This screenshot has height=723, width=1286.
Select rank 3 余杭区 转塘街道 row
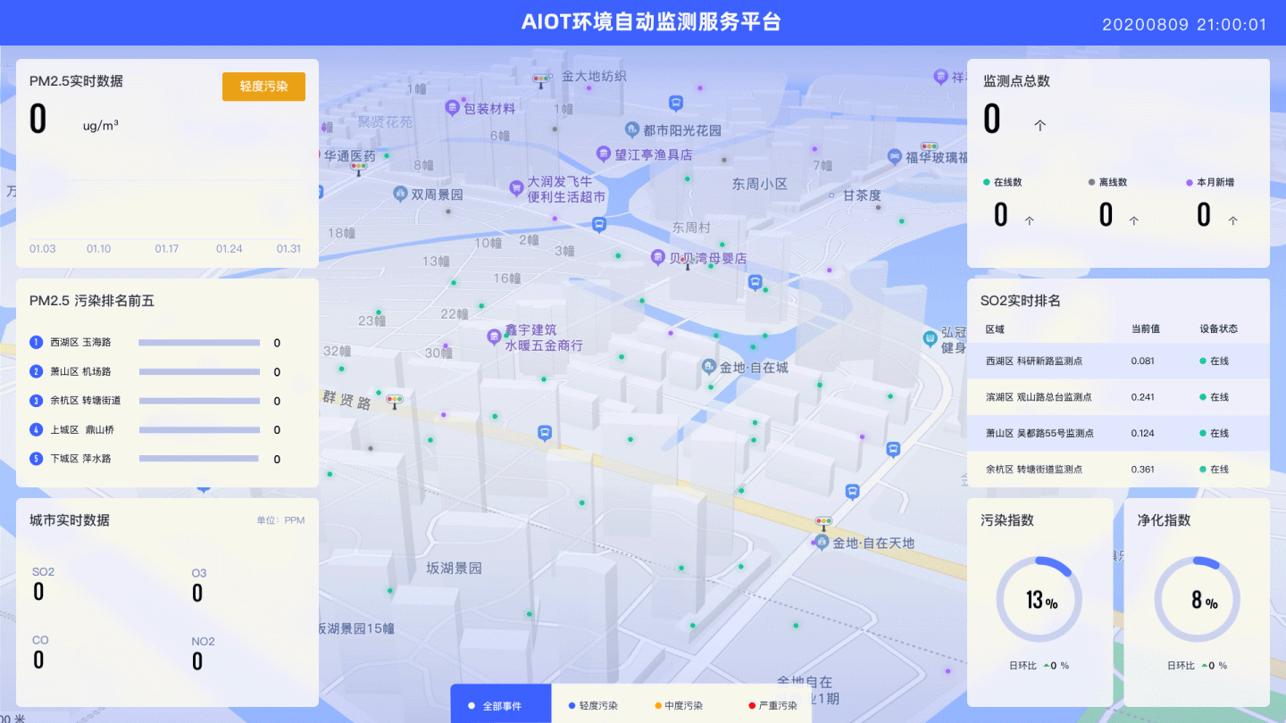click(155, 401)
